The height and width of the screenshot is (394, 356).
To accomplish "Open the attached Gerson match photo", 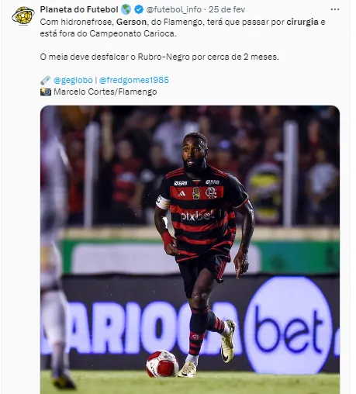I will pyautogui.click(x=190, y=250).
